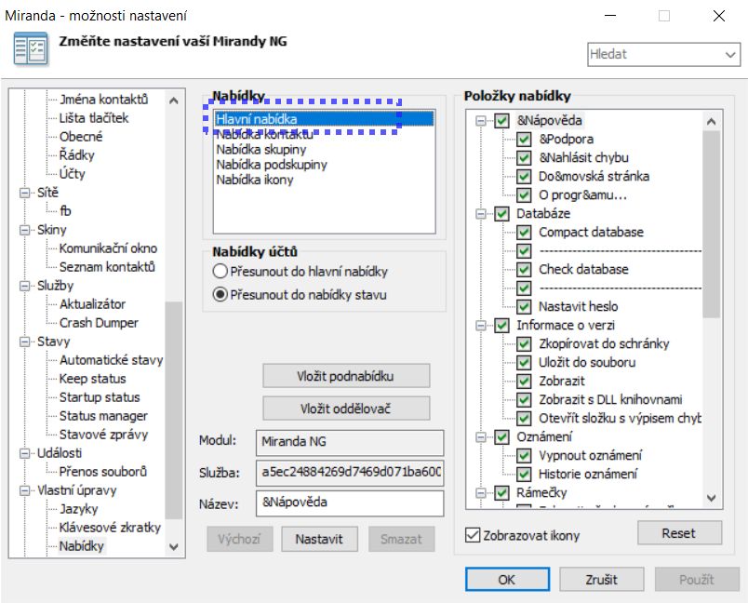Click the Modul text field
Viewport: 748px width, 603px height.
350,442
